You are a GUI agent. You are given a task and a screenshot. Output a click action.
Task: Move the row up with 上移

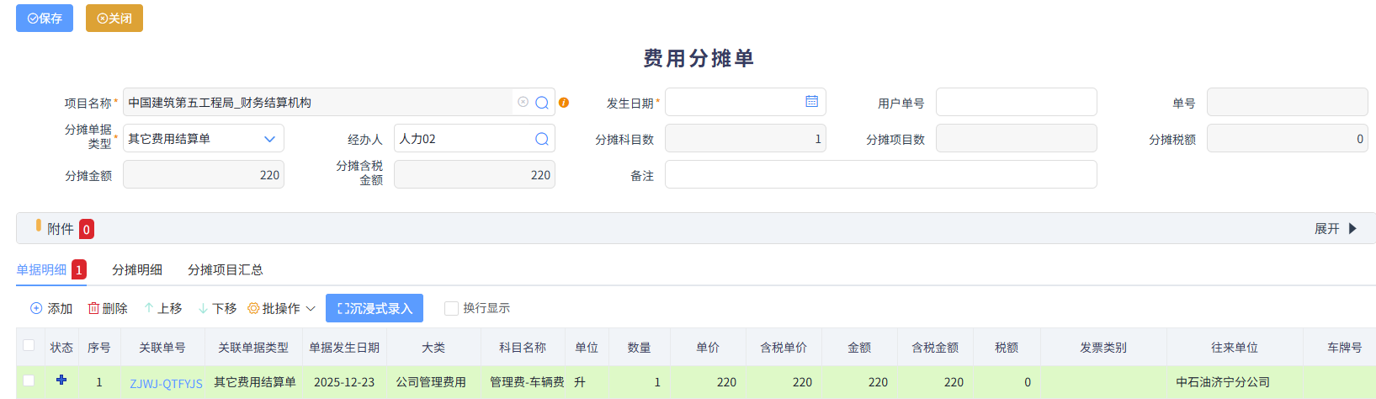(x=162, y=309)
